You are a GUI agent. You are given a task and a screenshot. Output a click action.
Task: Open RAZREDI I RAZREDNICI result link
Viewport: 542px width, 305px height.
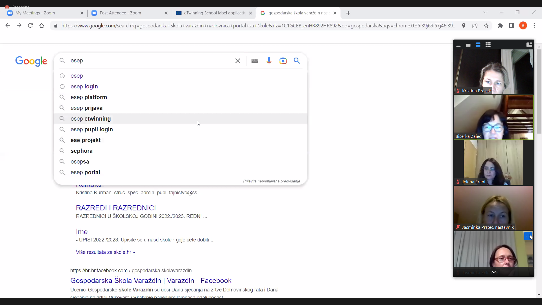(116, 208)
